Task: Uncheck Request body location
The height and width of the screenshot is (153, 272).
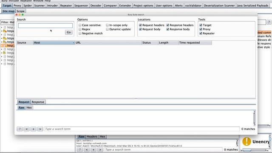Action: (x=140, y=29)
